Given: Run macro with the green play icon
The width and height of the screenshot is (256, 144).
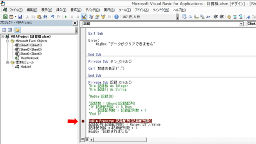Looking at the screenshot, I should (66, 17).
